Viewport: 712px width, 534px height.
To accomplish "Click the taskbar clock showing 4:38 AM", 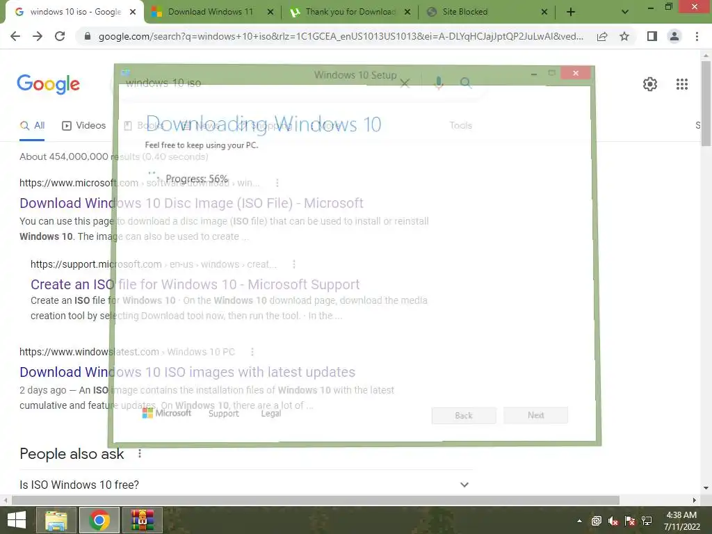I will (x=681, y=521).
